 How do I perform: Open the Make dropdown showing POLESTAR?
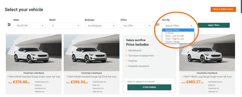(30, 26)
